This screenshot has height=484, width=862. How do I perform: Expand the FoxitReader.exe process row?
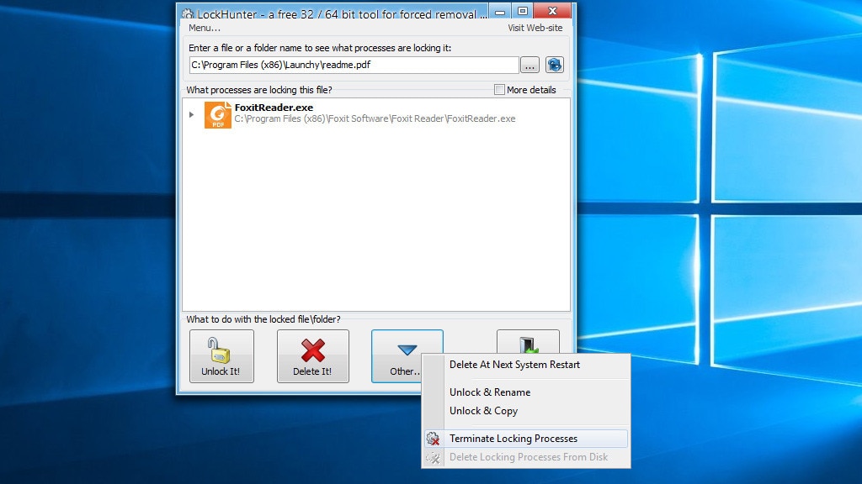(x=191, y=114)
